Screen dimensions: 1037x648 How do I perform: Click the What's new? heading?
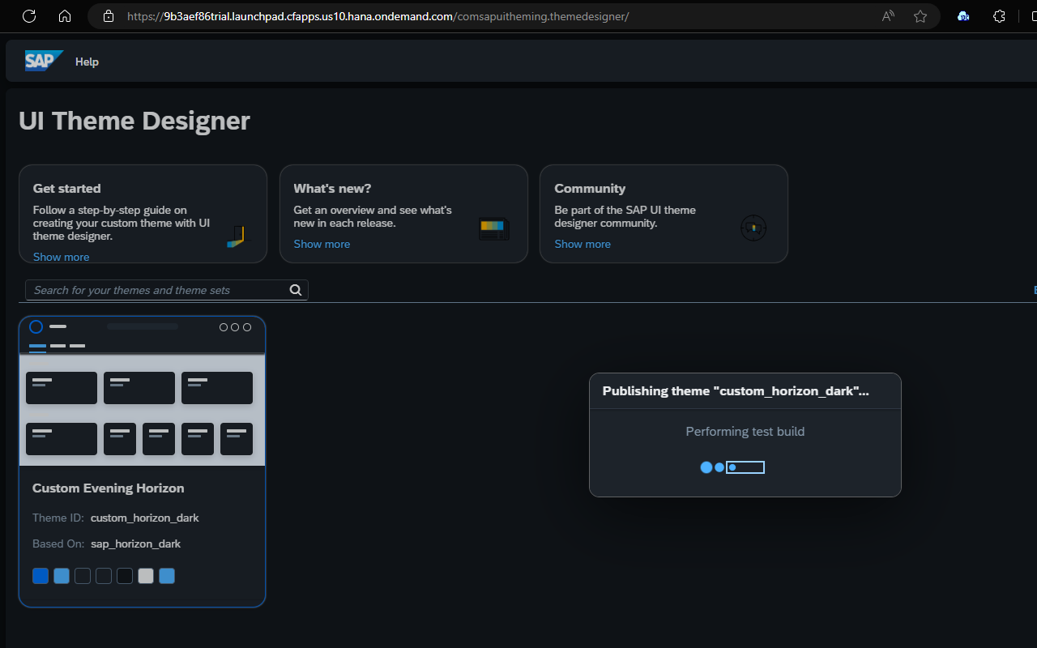point(332,189)
